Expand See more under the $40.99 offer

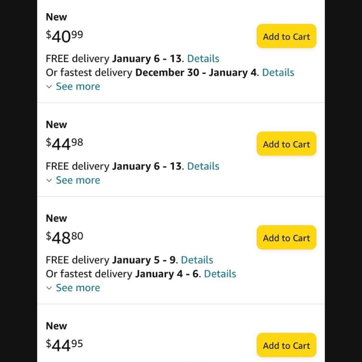click(x=78, y=87)
